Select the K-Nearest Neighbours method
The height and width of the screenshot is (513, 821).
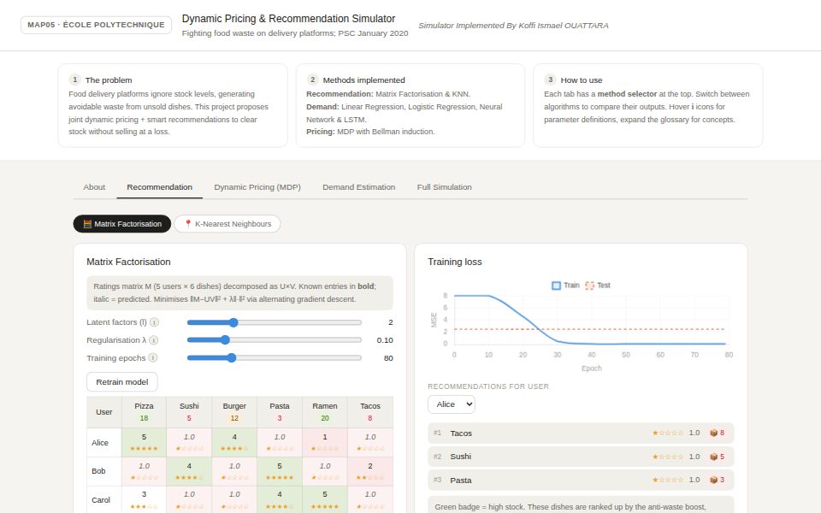pos(227,224)
